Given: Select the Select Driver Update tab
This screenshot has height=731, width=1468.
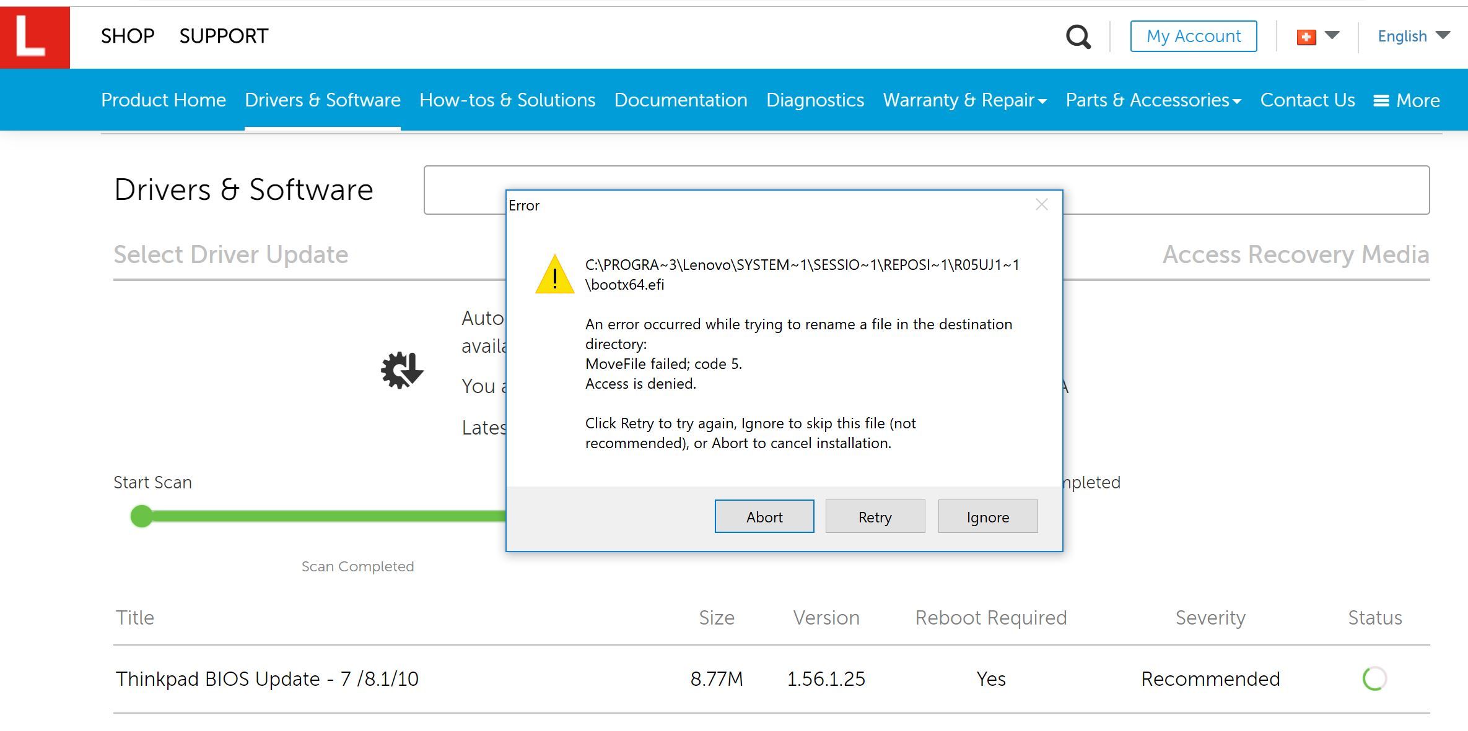Looking at the screenshot, I should [x=231, y=254].
